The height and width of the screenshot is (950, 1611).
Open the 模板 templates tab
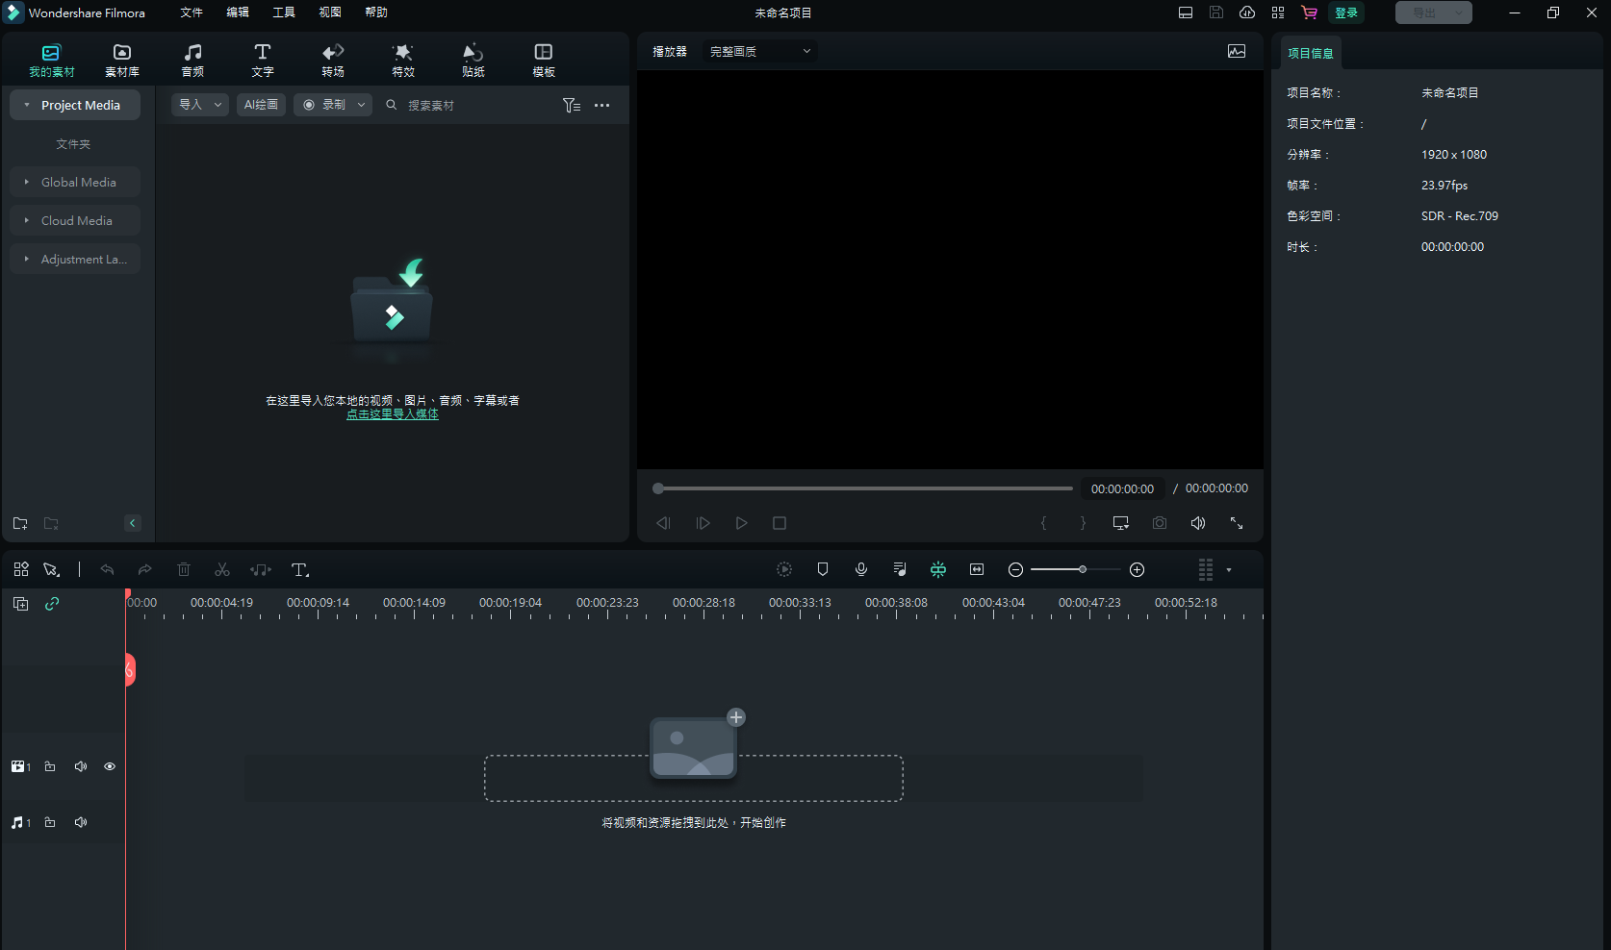pyautogui.click(x=544, y=60)
